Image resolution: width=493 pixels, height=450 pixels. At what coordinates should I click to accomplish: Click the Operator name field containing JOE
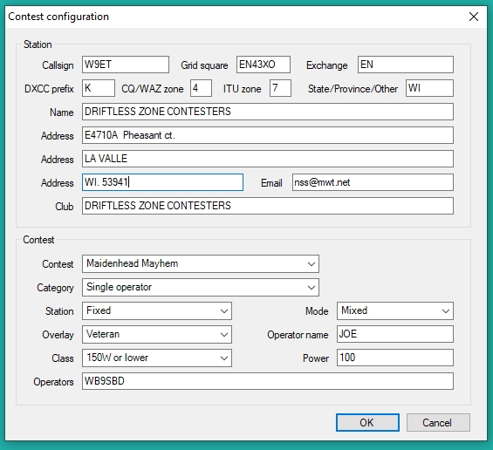(395, 334)
